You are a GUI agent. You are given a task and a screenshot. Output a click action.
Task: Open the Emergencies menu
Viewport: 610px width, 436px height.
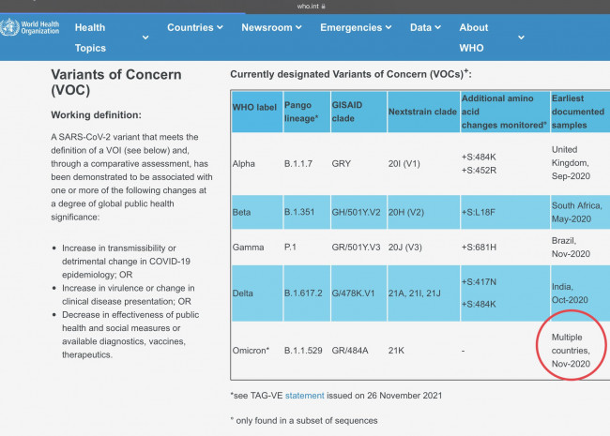[351, 27]
